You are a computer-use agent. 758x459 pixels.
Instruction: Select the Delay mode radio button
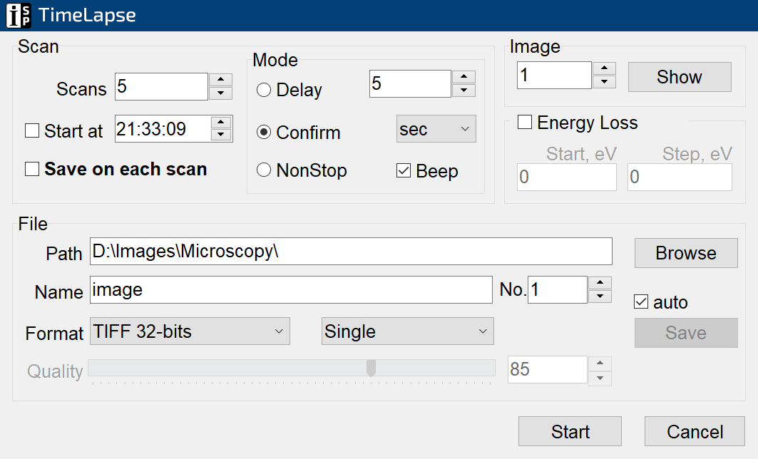click(x=264, y=91)
